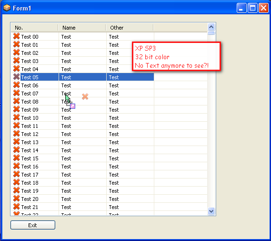The image size is (271, 241).
Task: Click the red X icon next to Test 10
Action: pyautogui.click(x=16, y=117)
